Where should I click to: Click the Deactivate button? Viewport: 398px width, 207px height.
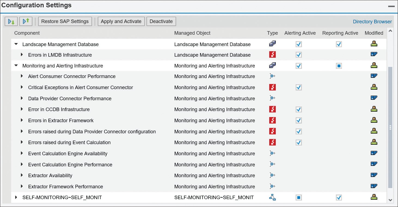[x=161, y=21]
